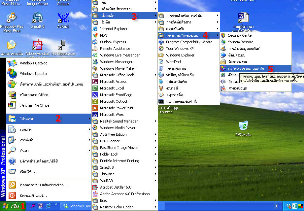Open Calculator (เครื่องคิดเลข)
This screenshot has width=304, height=211.
coord(189,68)
